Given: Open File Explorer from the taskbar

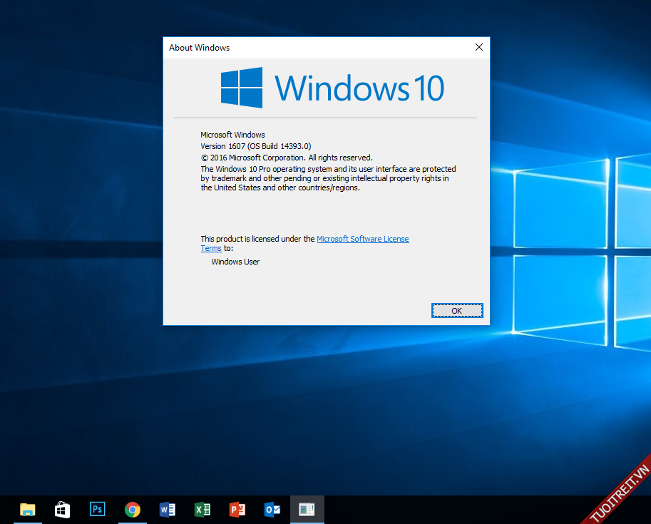Looking at the screenshot, I should point(27,510).
